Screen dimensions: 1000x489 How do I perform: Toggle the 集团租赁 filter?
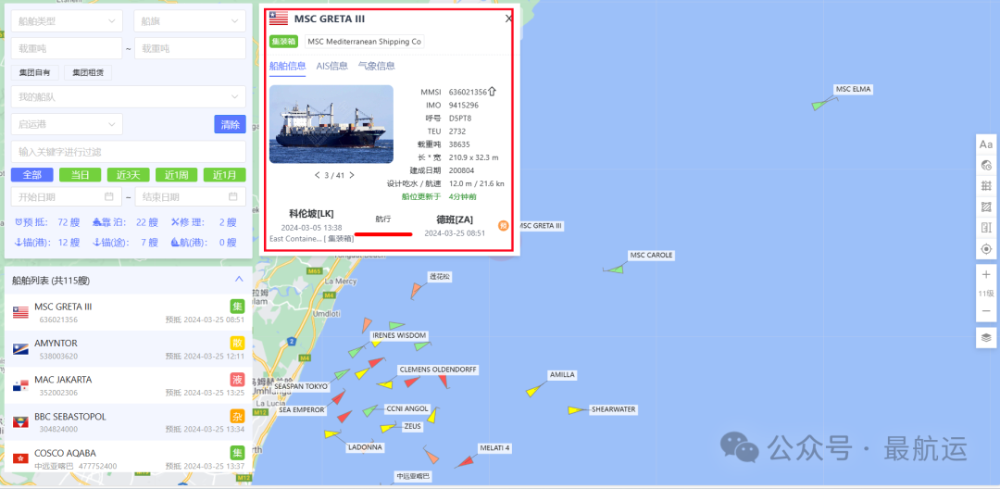[x=88, y=72]
